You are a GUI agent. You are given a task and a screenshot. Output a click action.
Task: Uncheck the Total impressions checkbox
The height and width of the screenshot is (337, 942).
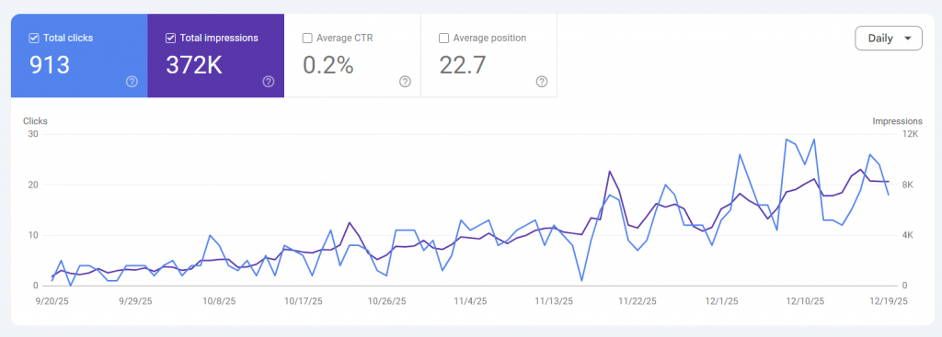coord(170,39)
